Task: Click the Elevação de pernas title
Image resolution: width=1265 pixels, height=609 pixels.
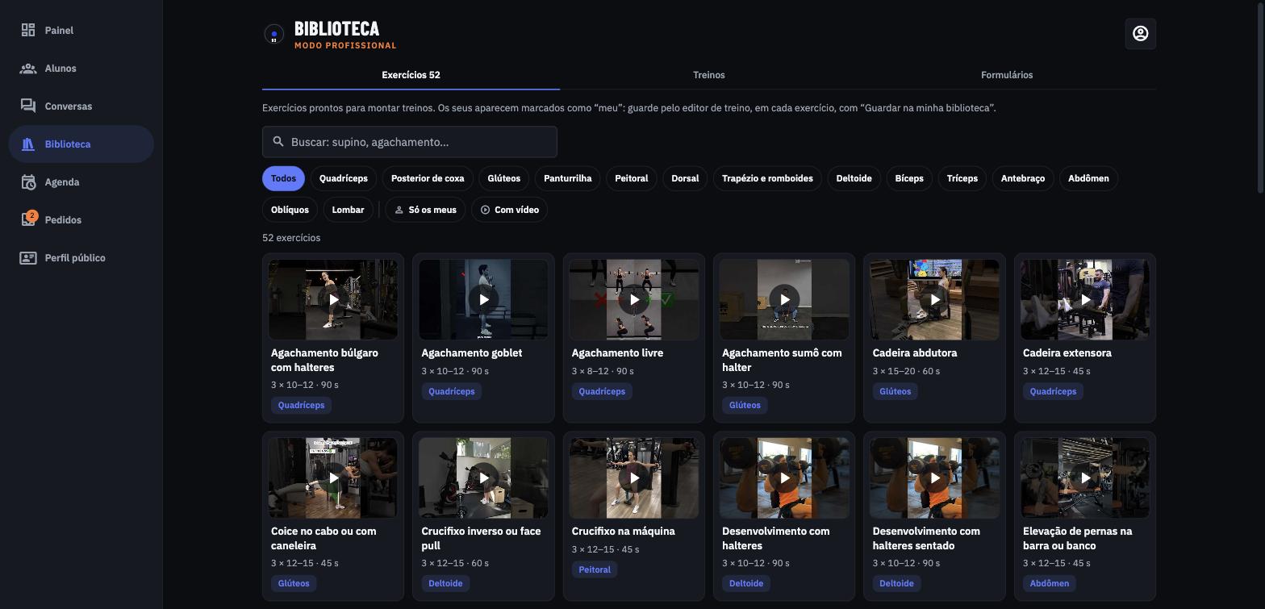Action: 1077,538
